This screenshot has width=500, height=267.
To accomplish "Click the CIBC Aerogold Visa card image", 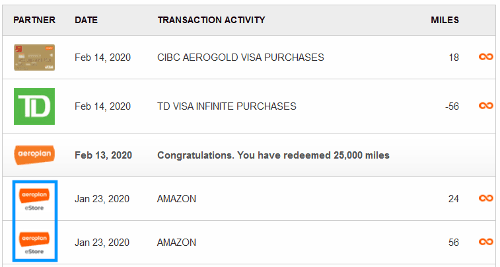I will tap(34, 57).
